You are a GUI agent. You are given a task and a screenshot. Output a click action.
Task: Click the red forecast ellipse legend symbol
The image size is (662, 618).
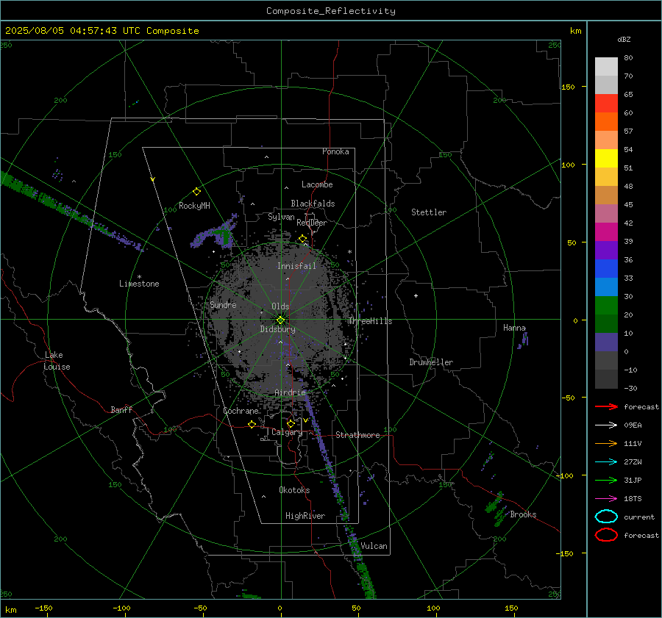click(606, 535)
